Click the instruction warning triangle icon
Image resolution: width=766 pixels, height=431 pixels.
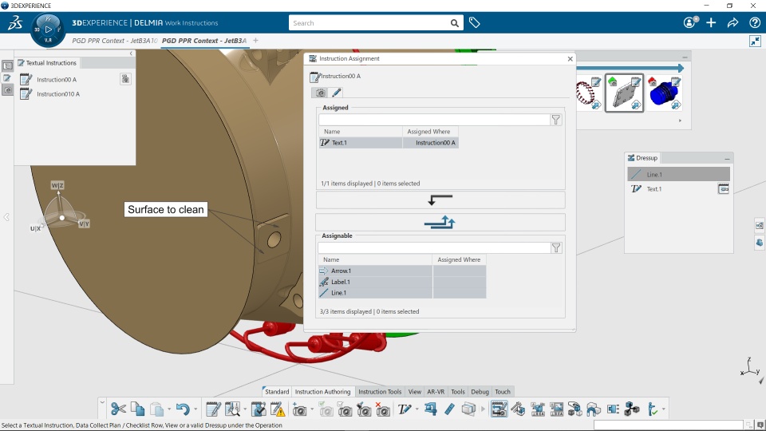278,409
